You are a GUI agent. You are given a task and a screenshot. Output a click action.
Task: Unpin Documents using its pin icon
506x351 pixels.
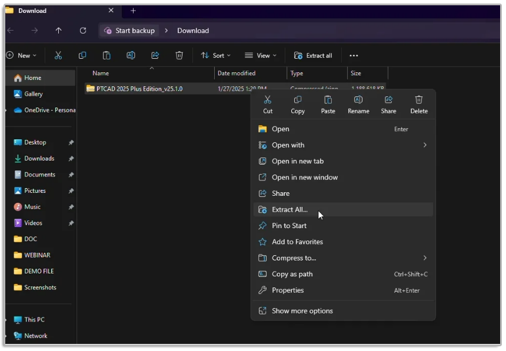[71, 175]
